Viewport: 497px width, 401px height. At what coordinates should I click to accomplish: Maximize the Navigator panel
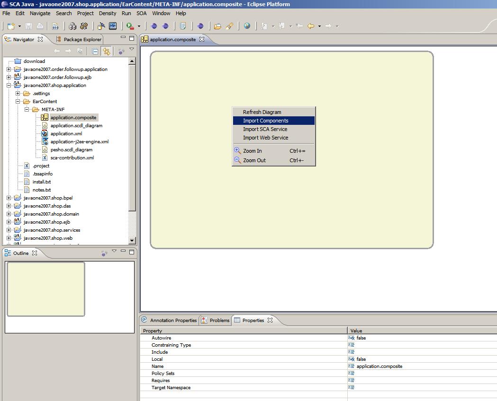(132, 38)
